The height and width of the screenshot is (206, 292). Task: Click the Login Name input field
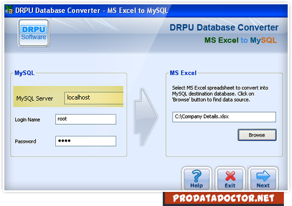click(x=85, y=119)
